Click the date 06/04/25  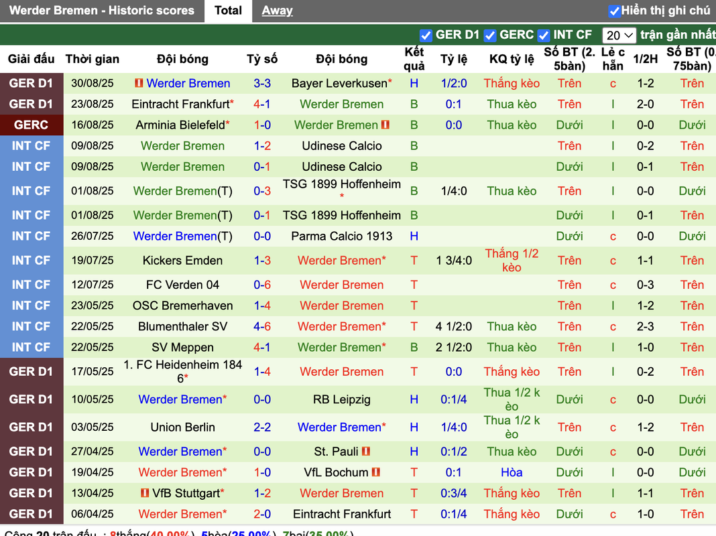click(x=93, y=514)
